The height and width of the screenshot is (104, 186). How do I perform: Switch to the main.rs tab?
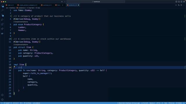point(10,5)
